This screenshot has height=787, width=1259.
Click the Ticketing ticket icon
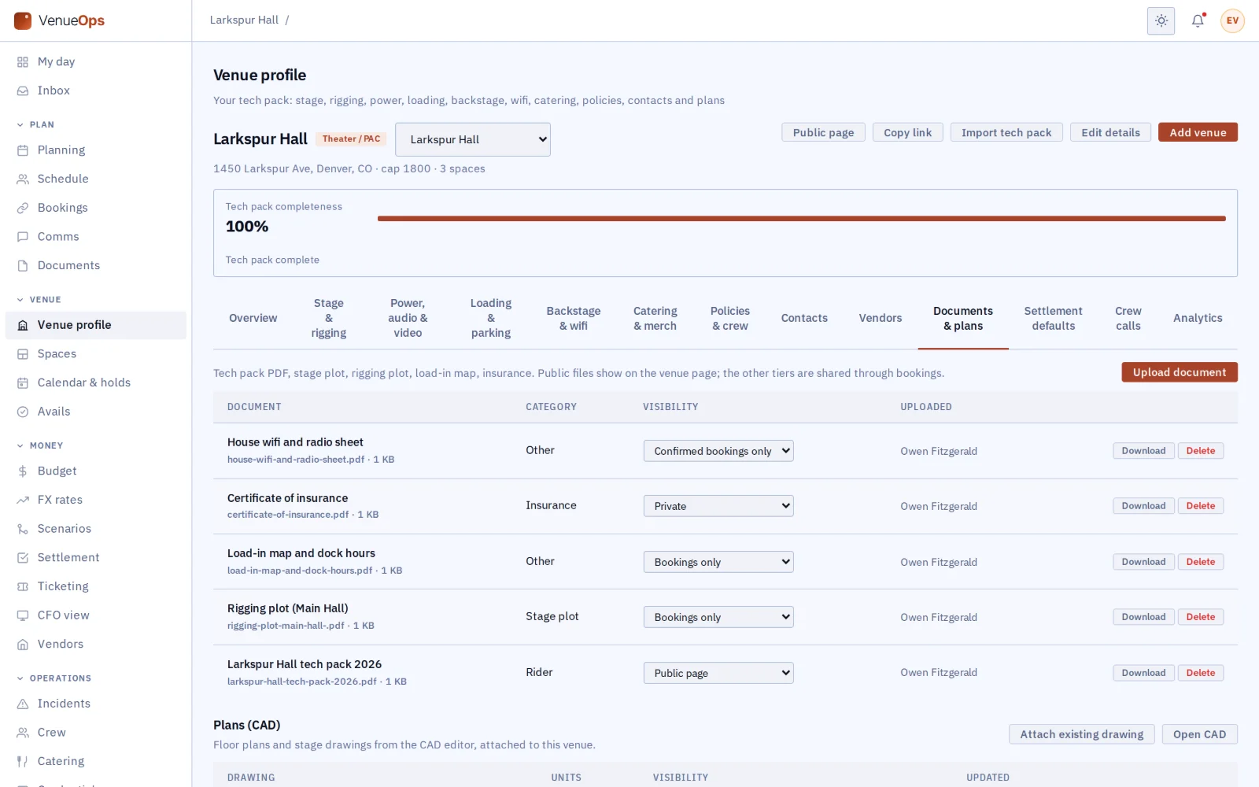(23, 586)
